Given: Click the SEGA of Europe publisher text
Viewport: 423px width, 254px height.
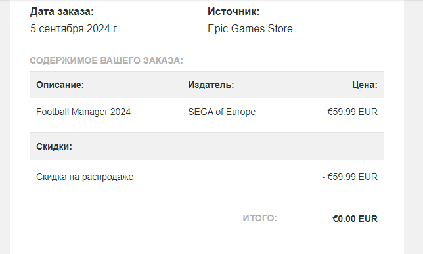Looking at the screenshot, I should (222, 112).
